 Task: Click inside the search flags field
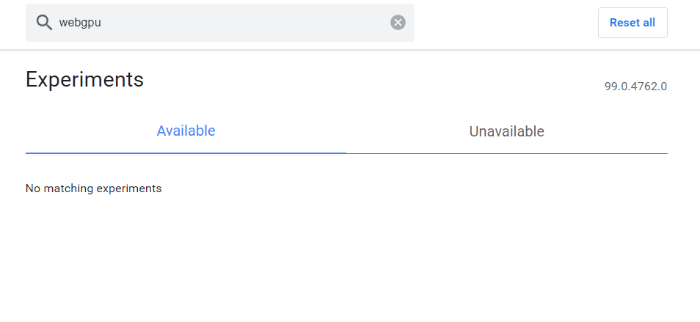(x=220, y=23)
